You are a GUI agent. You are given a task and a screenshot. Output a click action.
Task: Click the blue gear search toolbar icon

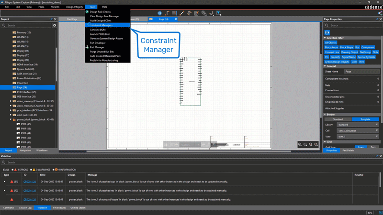[160, 13]
